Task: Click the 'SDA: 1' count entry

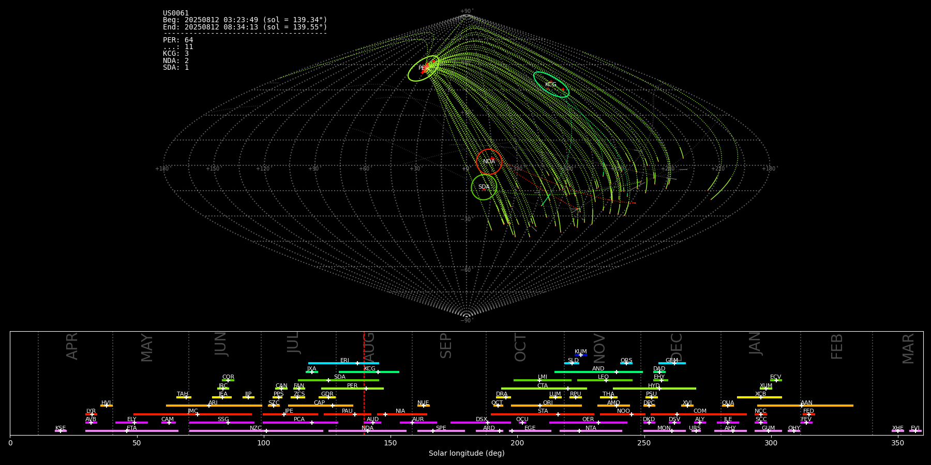Action: [x=176, y=68]
